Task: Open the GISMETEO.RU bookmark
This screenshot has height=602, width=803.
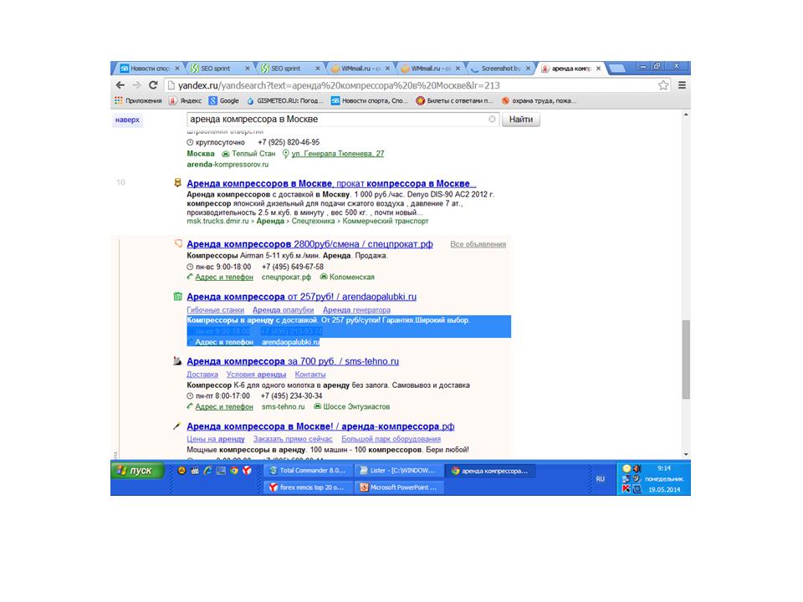Action: pyautogui.click(x=284, y=101)
